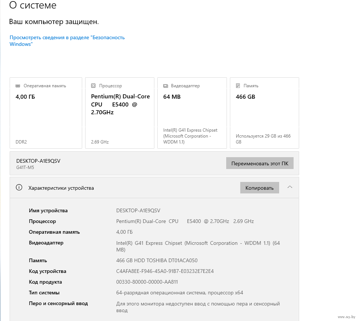Viewport: 358px width, 321px height.
Task: Click the disk icon next to Память
Action: (238, 86)
